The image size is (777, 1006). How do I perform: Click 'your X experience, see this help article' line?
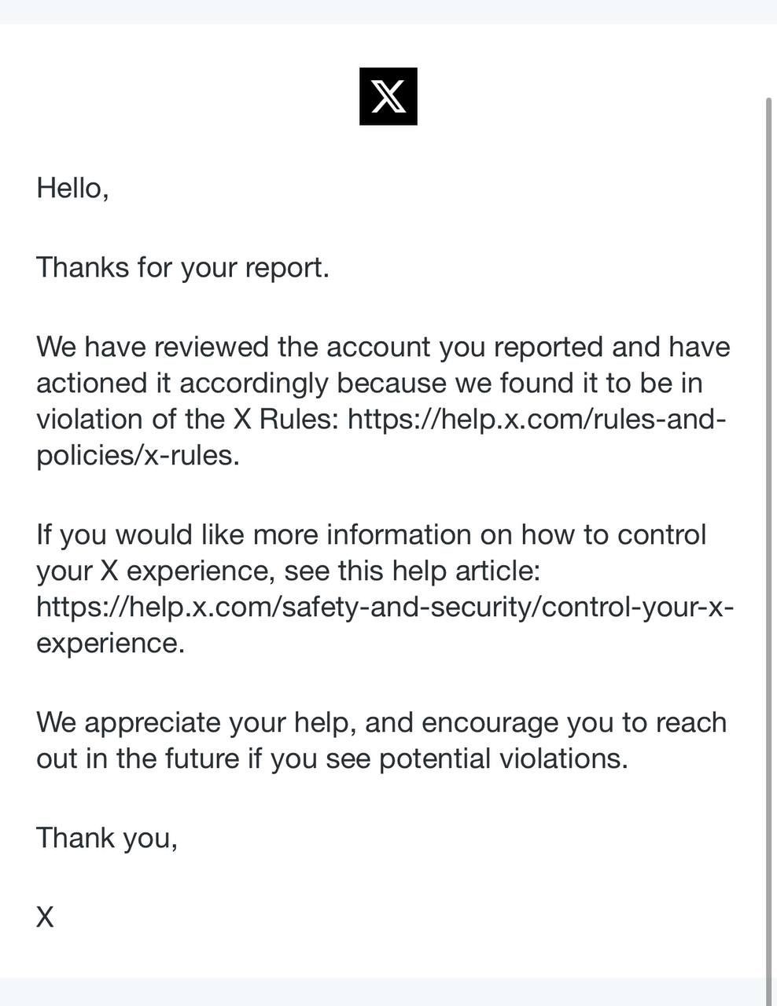click(289, 571)
